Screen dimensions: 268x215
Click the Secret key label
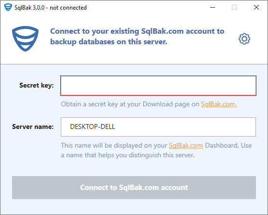click(x=37, y=85)
